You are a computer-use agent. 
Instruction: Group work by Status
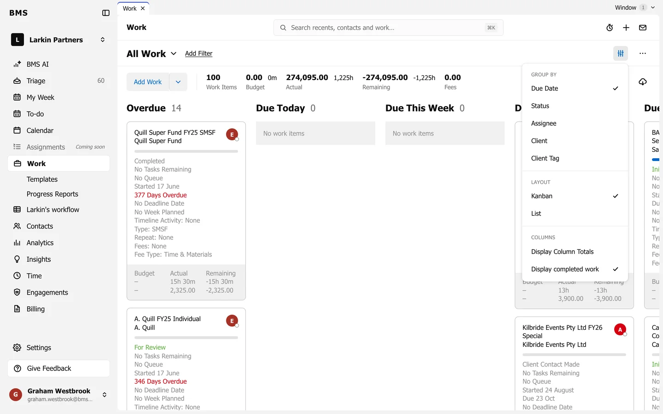point(575,106)
